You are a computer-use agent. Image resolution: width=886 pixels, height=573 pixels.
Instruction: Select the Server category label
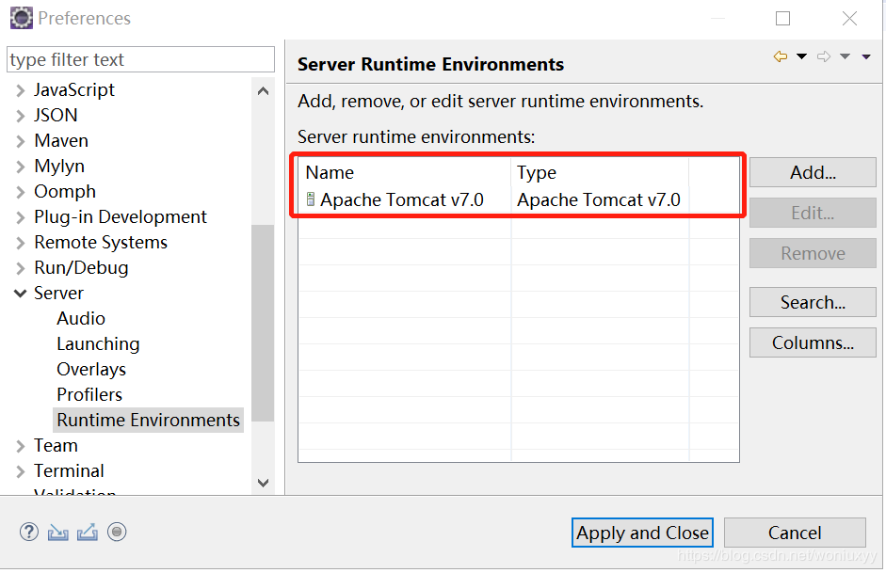tap(58, 293)
